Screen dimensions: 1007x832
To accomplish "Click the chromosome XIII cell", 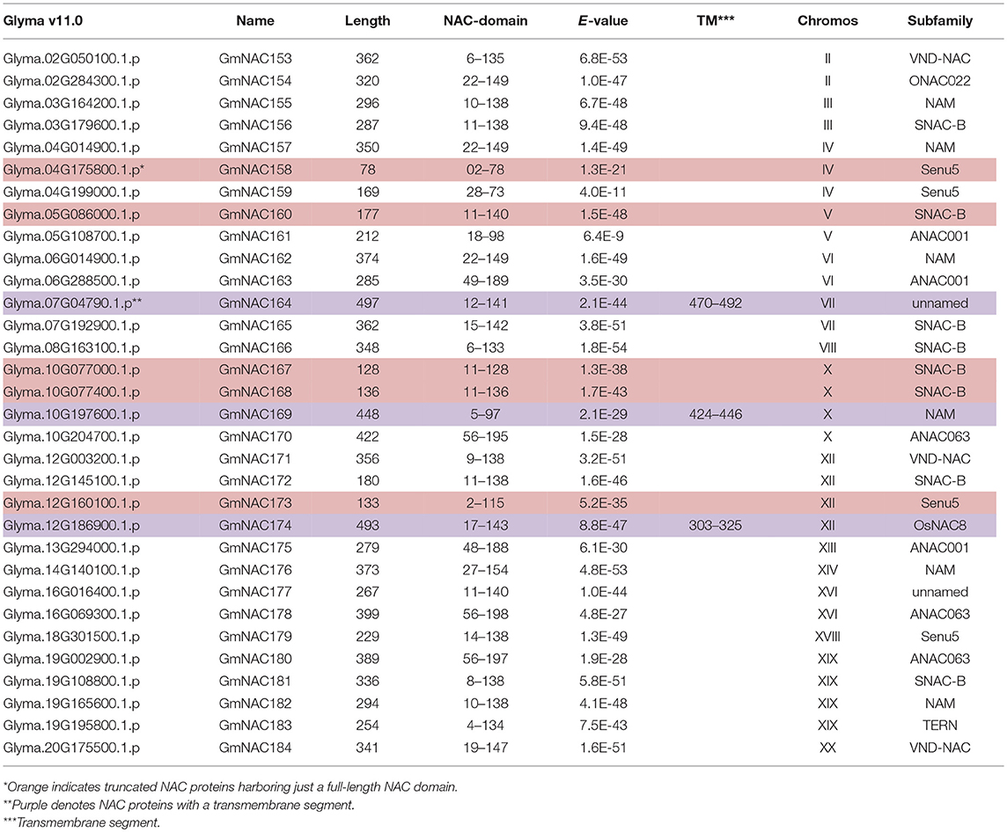I will pyautogui.click(x=827, y=547).
